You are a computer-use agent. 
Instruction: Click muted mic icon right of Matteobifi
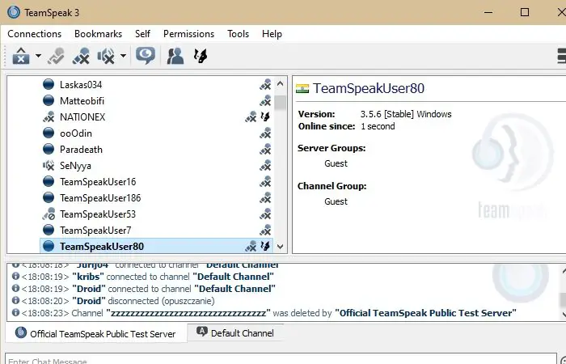(265, 101)
